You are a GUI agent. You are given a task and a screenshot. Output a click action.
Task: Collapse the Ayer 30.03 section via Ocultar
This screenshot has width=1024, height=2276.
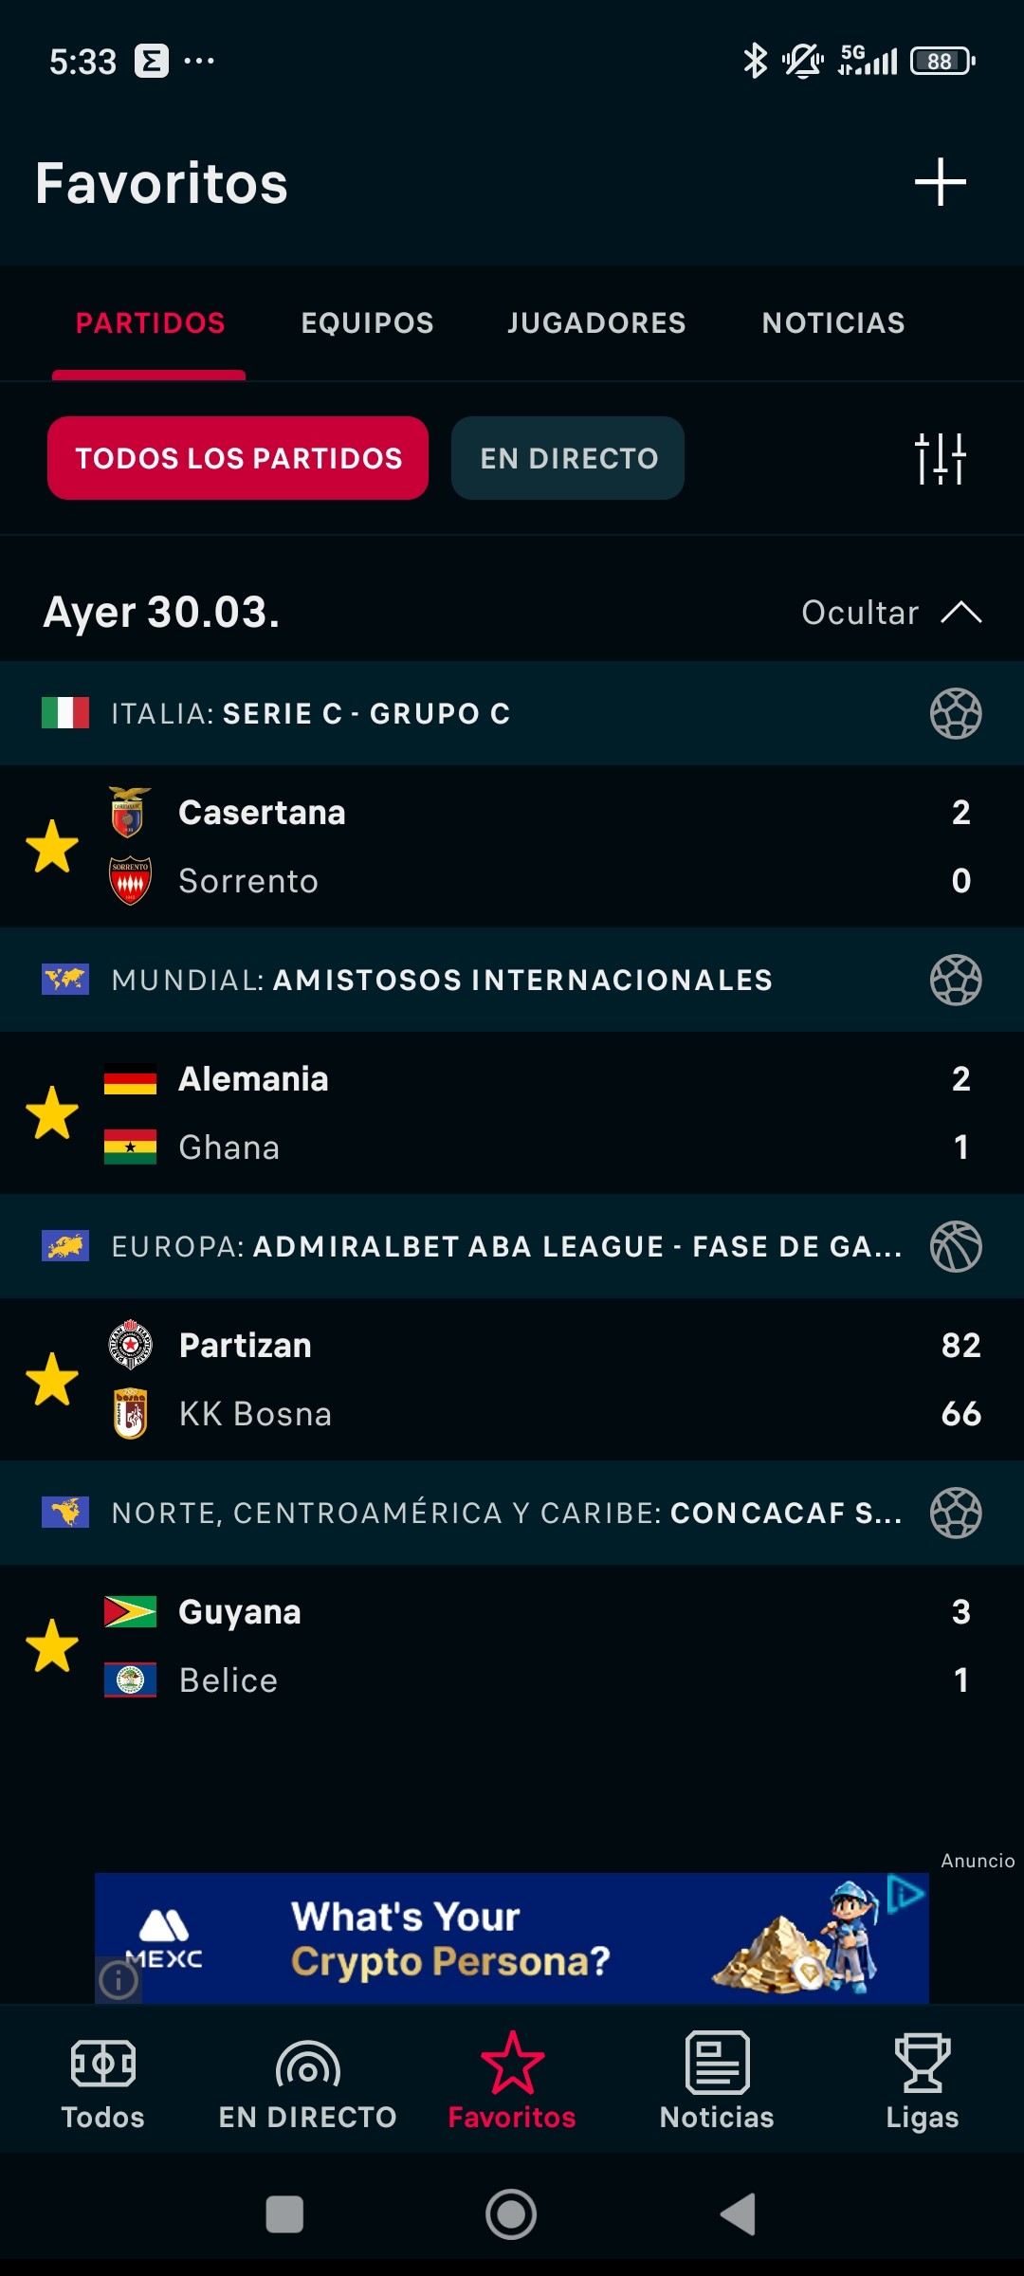click(x=891, y=613)
